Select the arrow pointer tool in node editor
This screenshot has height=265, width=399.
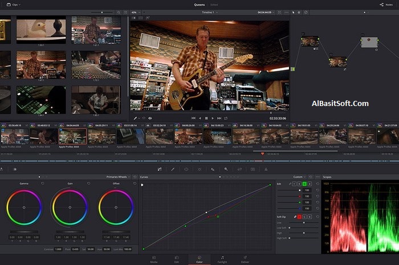293,12
